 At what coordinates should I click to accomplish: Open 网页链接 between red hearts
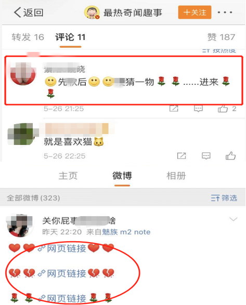click(62, 248)
